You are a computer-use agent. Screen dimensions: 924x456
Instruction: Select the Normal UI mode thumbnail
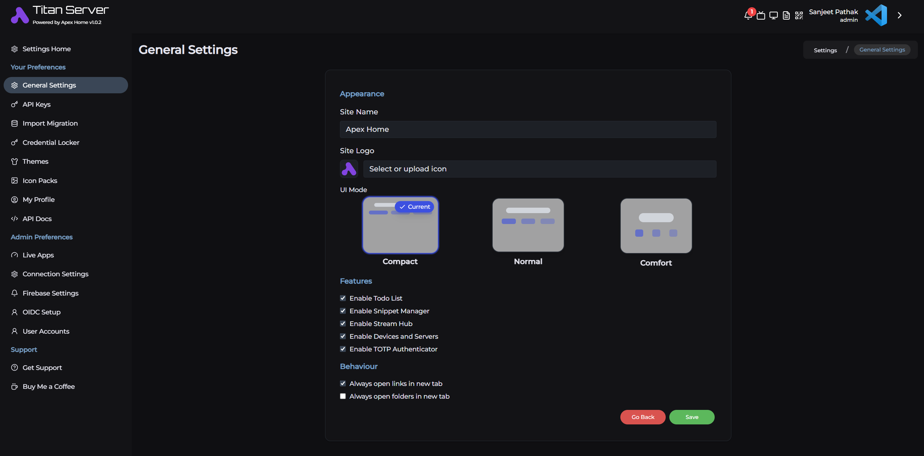click(x=528, y=225)
